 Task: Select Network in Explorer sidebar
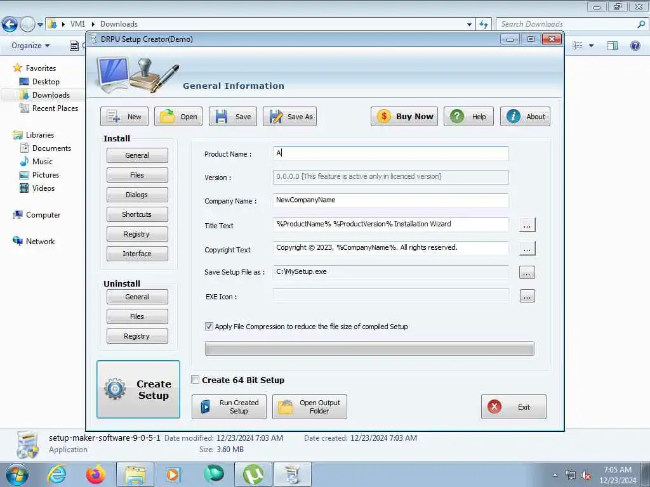pos(34,241)
